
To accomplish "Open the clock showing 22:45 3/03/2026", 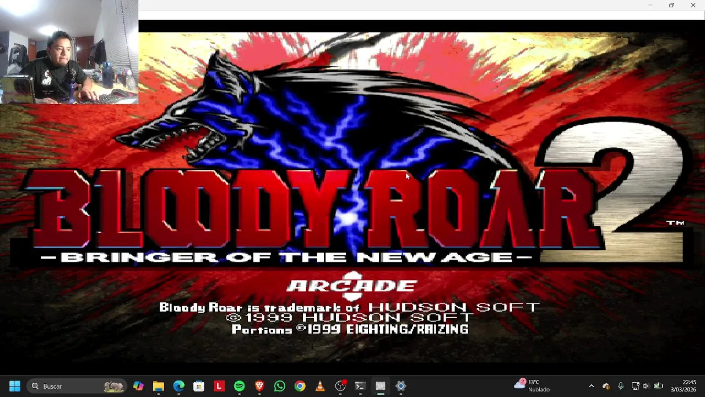I will (x=683, y=386).
